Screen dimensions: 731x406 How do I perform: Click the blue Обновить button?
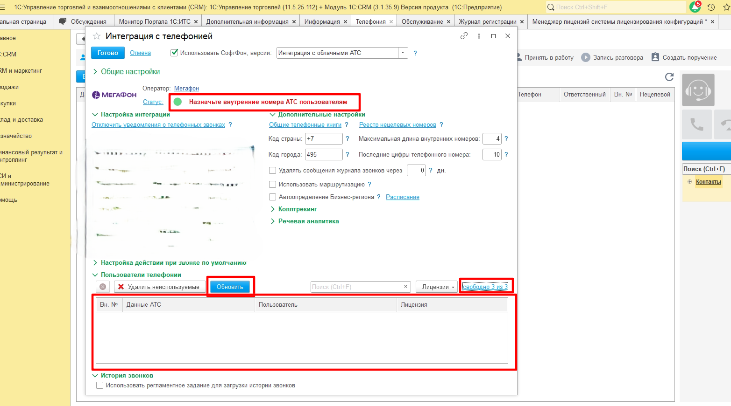tap(230, 287)
